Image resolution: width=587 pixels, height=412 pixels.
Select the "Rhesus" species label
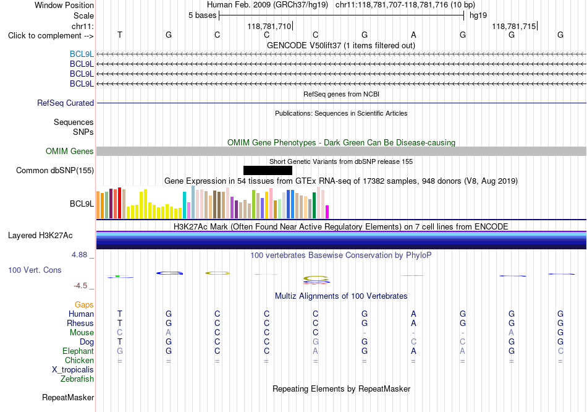tap(80, 323)
